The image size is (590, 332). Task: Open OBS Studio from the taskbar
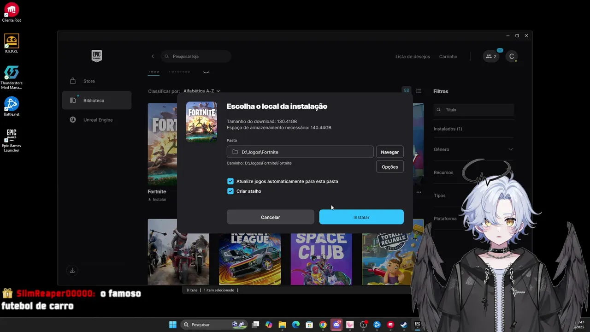363,325
